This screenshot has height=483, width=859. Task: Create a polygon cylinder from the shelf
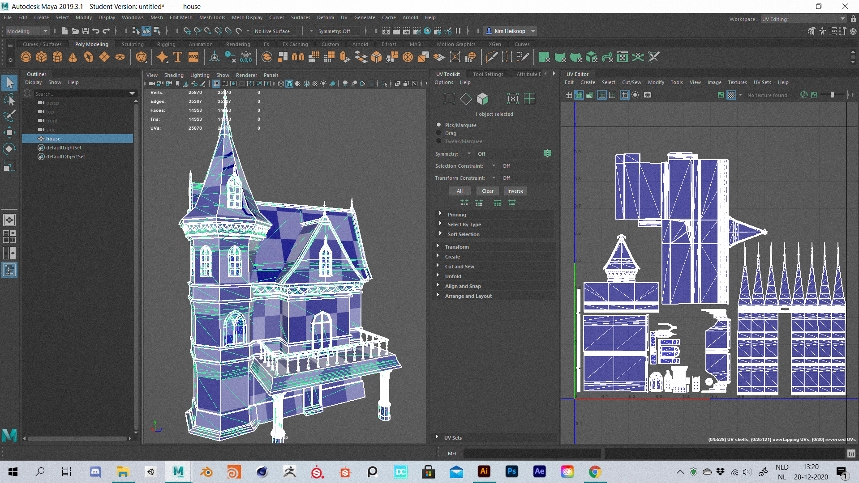[x=57, y=57]
